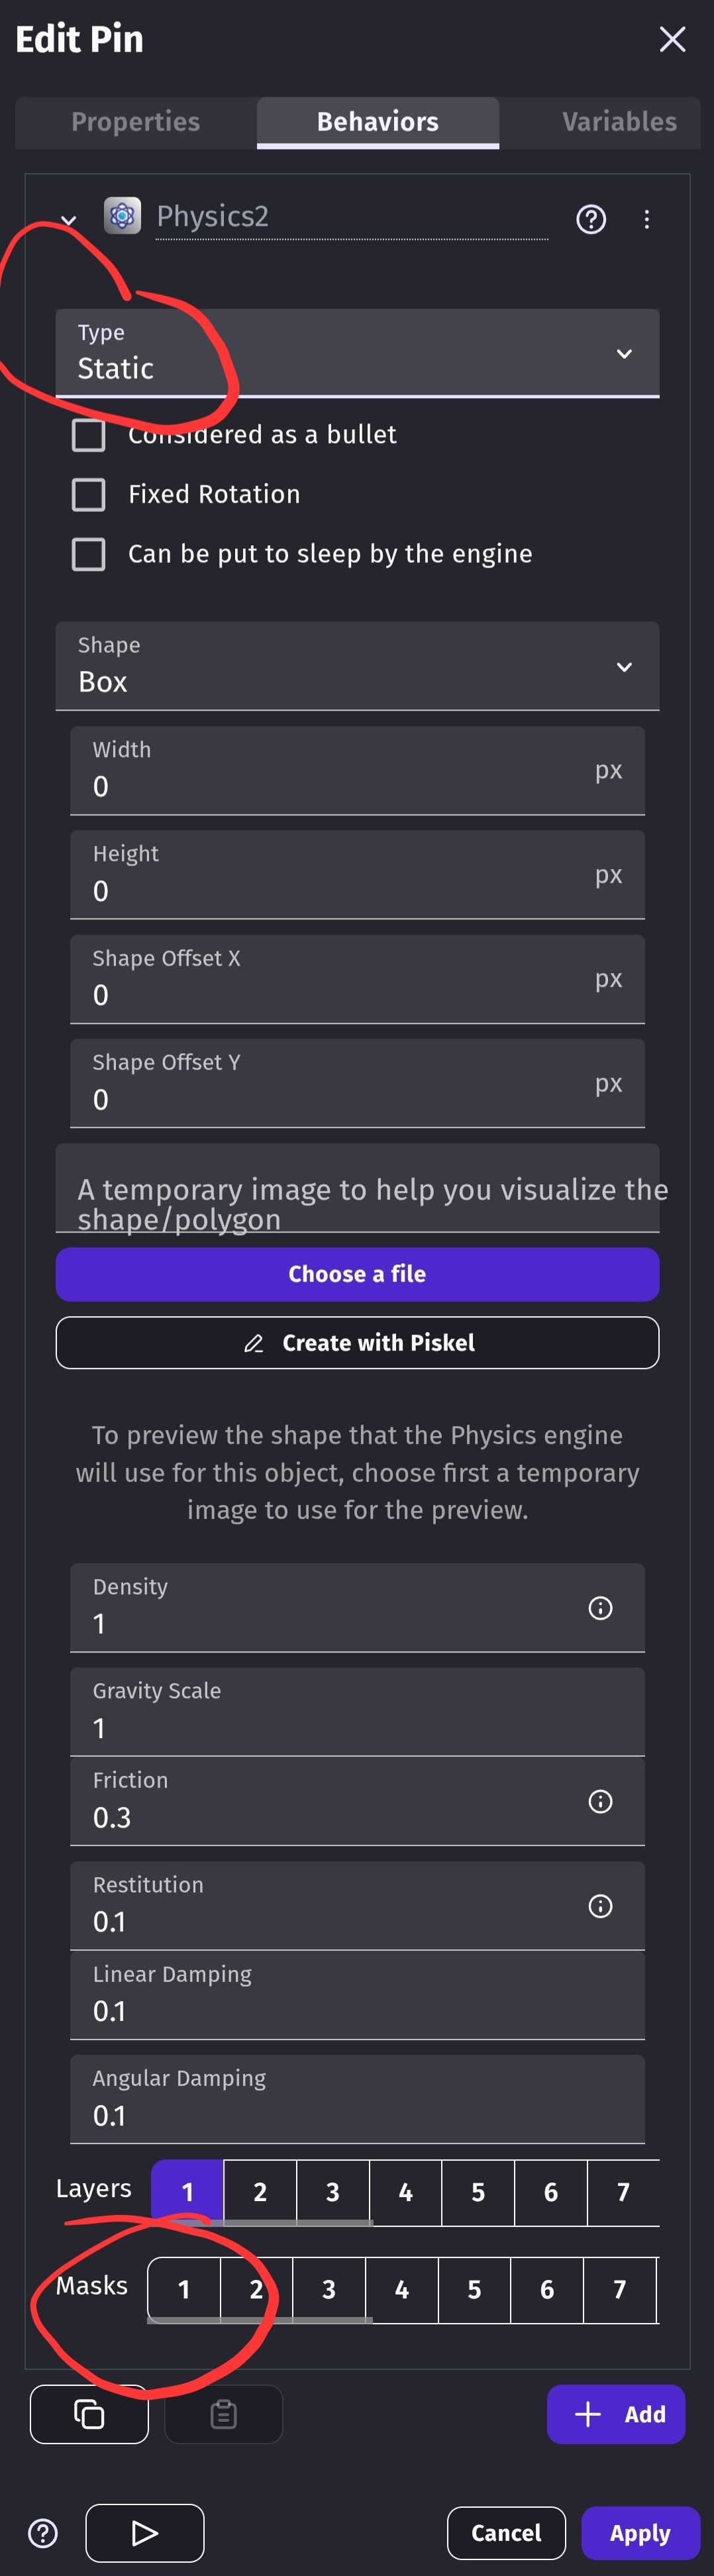Enable 'Considered as a bullet' checkbox
The height and width of the screenshot is (2576, 714).
coord(89,435)
